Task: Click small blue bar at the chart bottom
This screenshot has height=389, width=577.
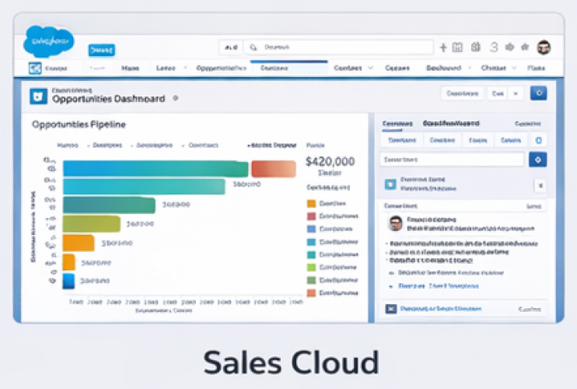Action: click(x=68, y=281)
